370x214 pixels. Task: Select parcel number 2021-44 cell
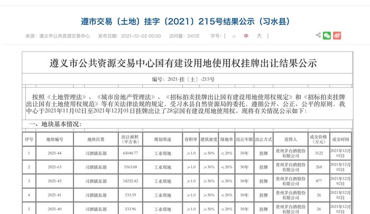(x=54, y=153)
